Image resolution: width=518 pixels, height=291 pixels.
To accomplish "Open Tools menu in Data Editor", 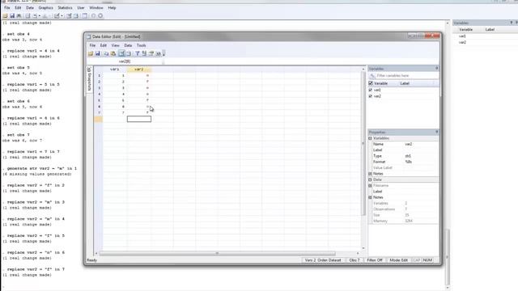I will (x=142, y=45).
